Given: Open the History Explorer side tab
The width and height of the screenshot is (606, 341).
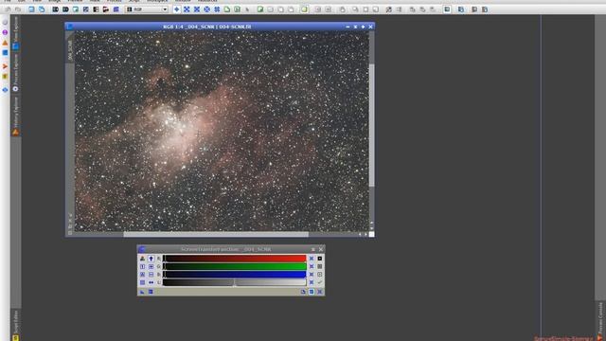Looking at the screenshot, I should 16,116.
